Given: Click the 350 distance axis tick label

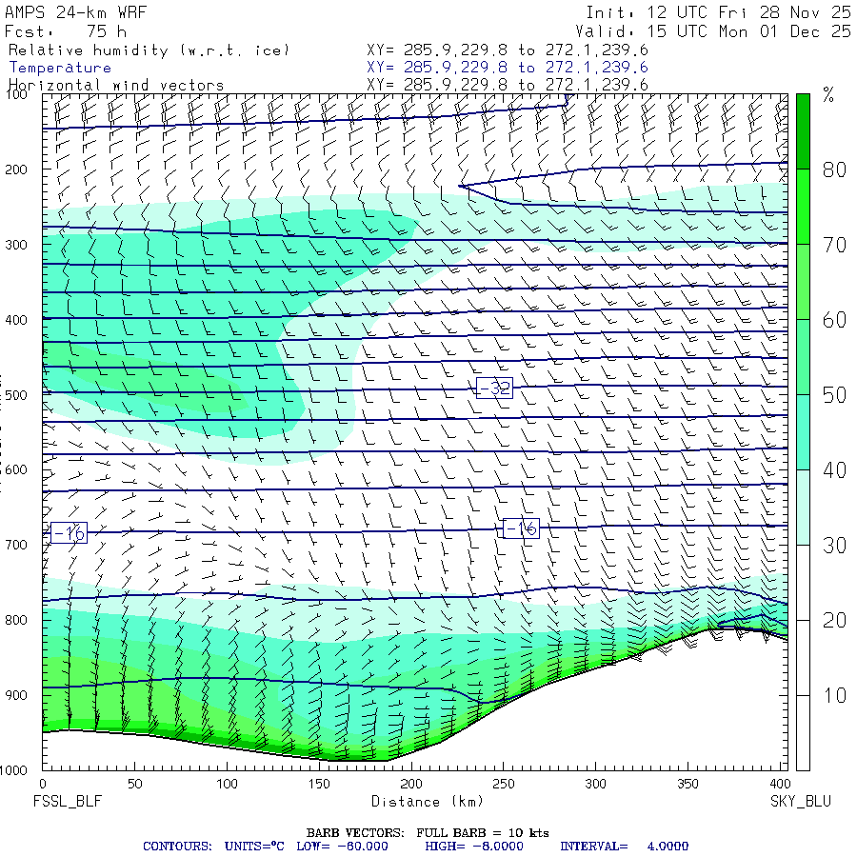Looking at the screenshot, I should pyautogui.click(x=688, y=784).
